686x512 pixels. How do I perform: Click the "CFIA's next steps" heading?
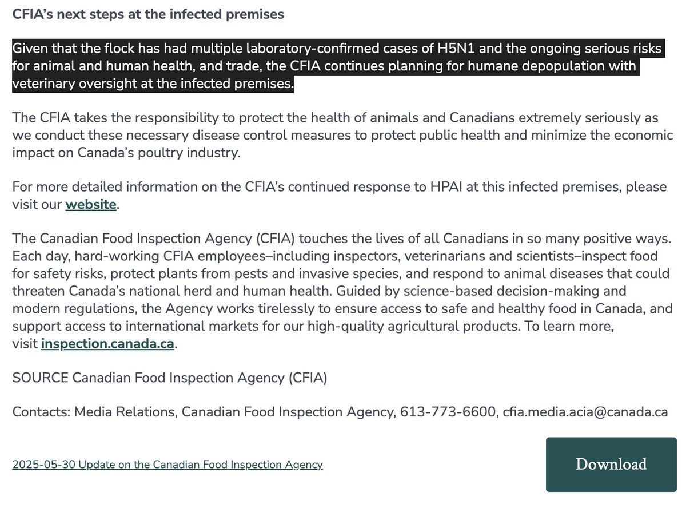tap(148, 14)
